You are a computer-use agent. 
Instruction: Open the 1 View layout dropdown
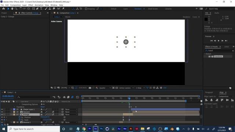pos(140,88)
